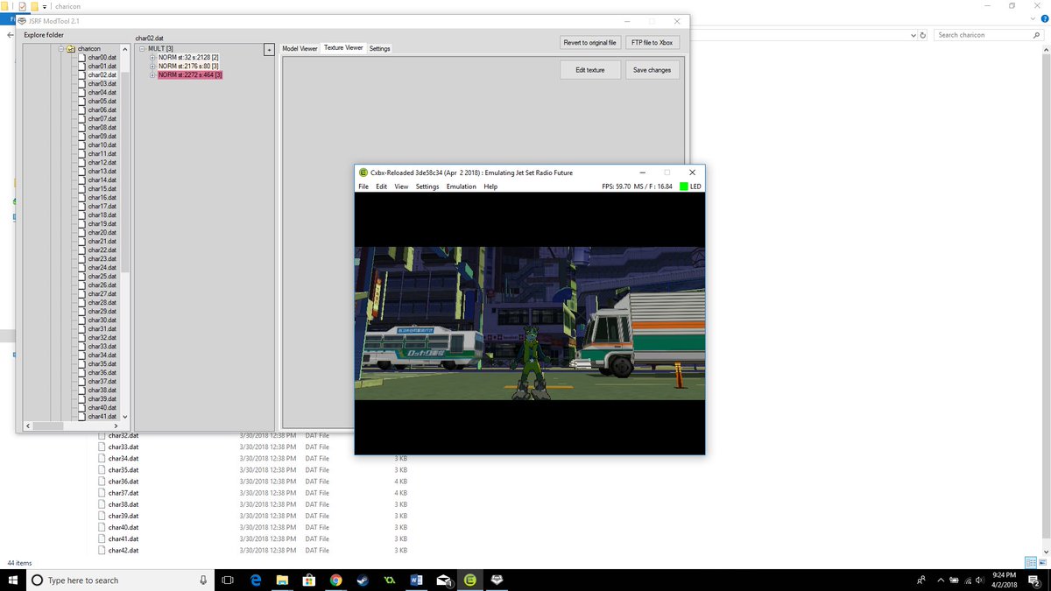The height and width of the screenshot is (591, 1051).
Task: Open Cxbx-Reloaded Settings menu
Action: point(427,186)
